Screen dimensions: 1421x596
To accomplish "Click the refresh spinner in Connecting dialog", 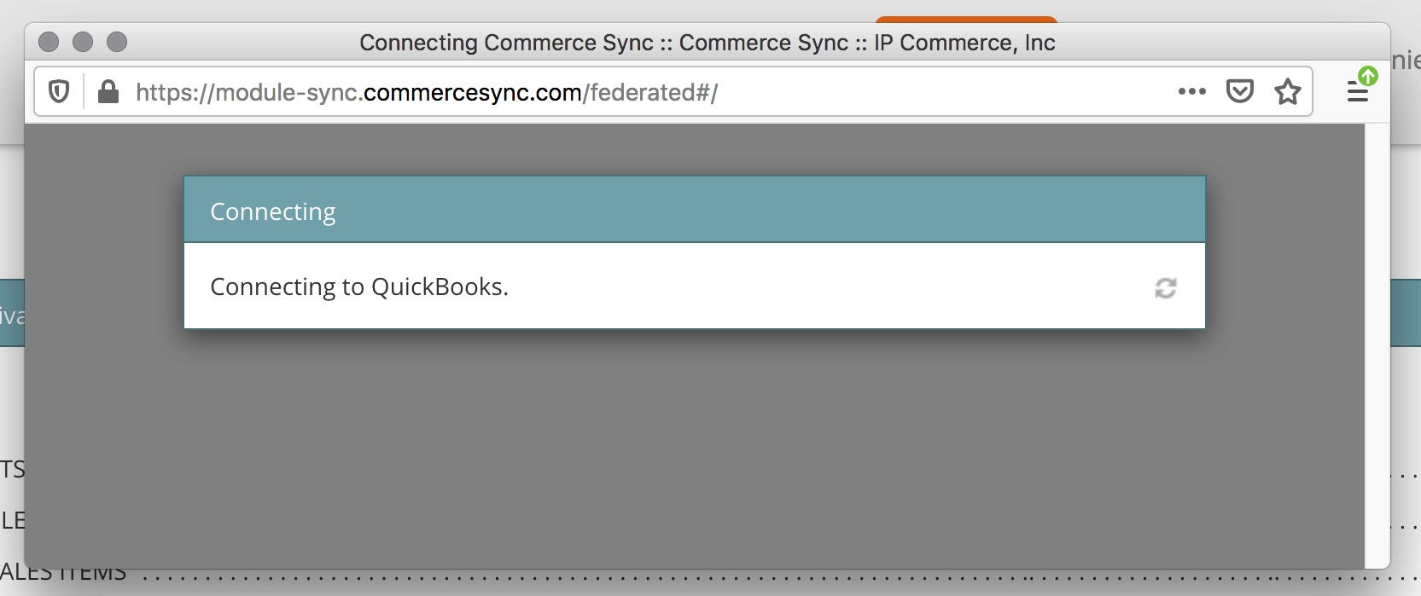I will pos(1166,288).
